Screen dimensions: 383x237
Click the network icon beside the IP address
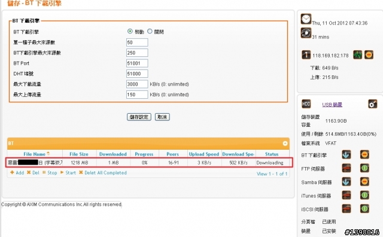tap(306, 54)
